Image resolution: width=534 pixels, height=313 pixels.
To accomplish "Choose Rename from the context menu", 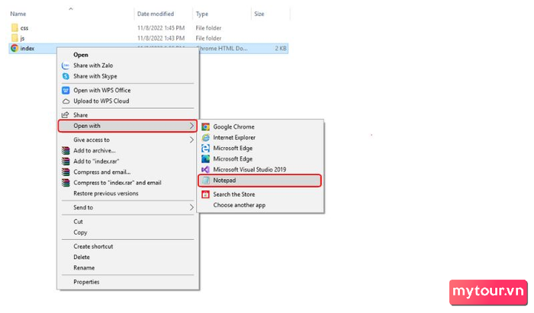I will point(84,268).
